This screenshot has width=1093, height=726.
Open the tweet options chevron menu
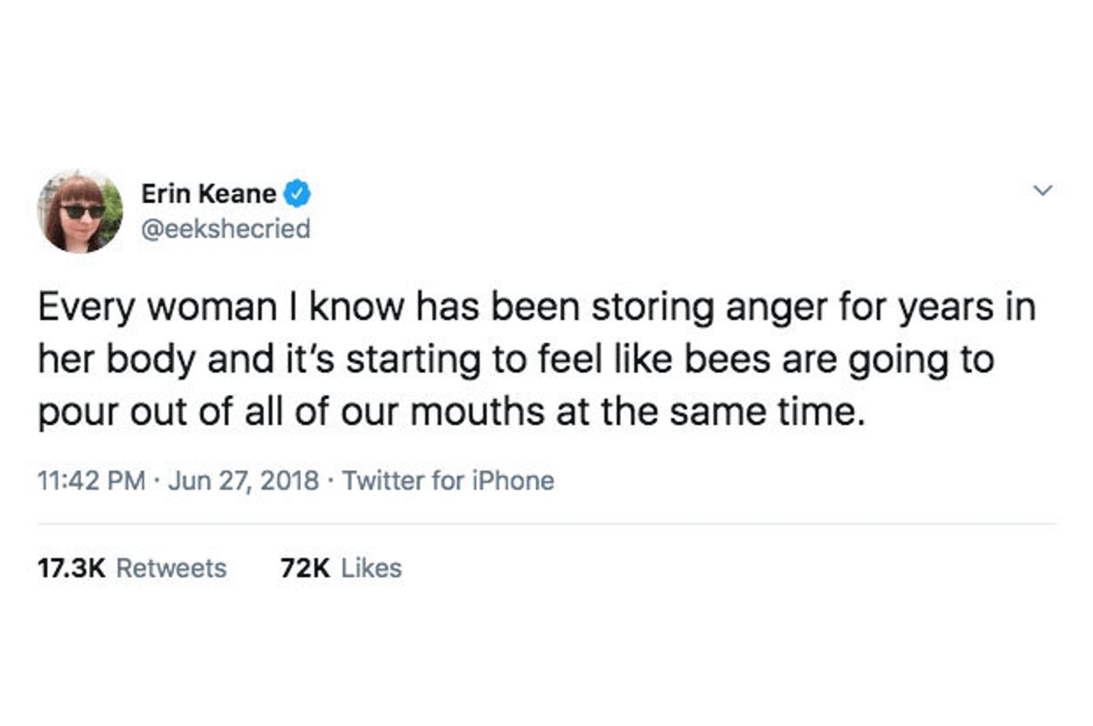pos(1042,190)
